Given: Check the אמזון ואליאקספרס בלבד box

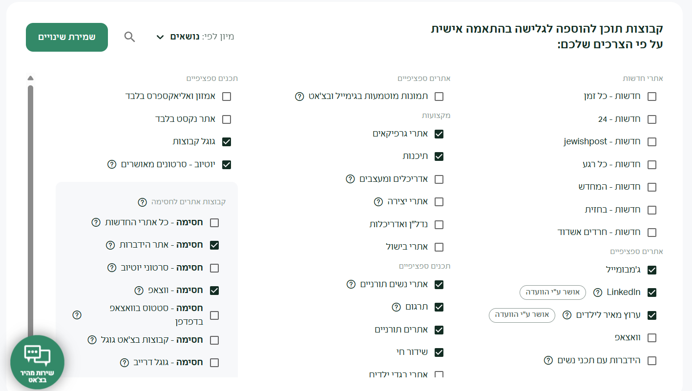Looking at the screenshot, I should (x=227, y=97).
